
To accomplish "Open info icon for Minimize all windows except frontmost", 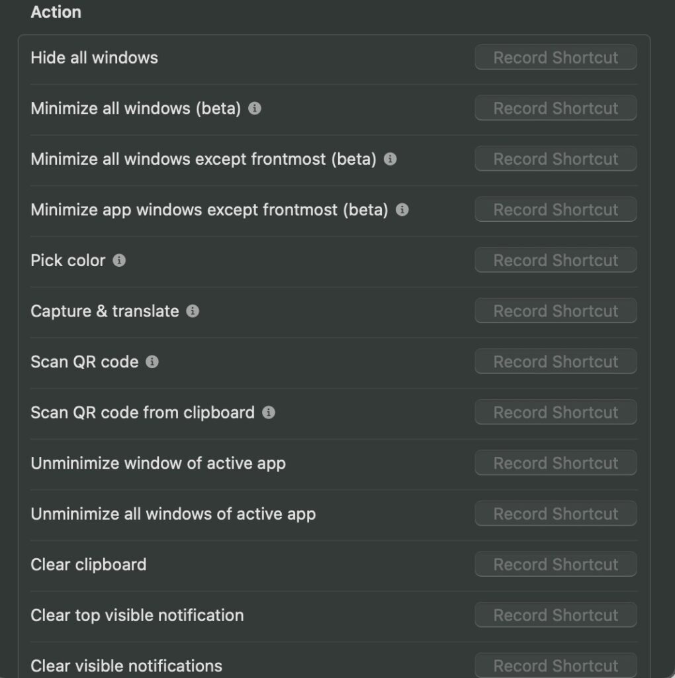I will click(x=390, y=159).
